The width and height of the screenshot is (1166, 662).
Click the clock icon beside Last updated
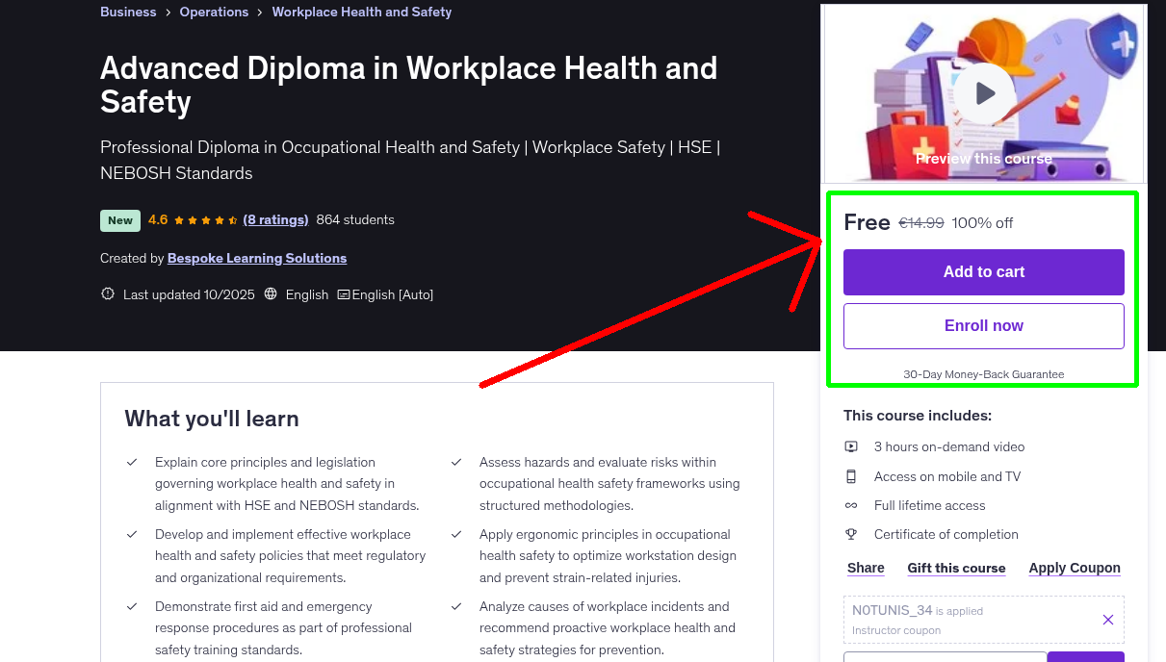click(107, 293)
